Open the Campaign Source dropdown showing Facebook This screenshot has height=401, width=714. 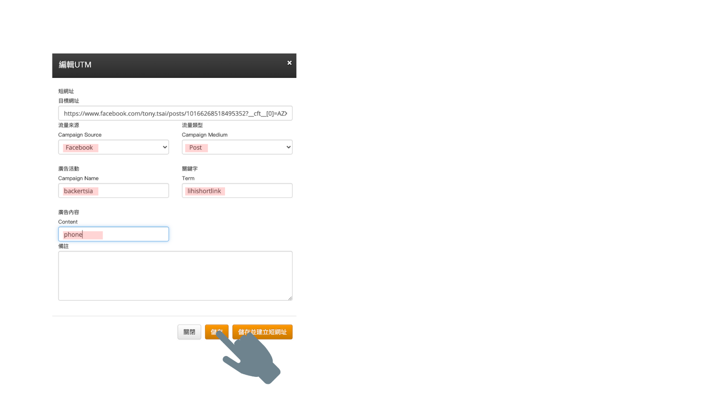(x=113, y=147)
